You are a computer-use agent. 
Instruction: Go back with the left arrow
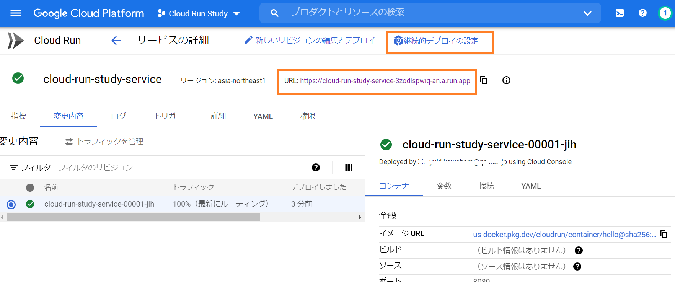click(116, 40)
